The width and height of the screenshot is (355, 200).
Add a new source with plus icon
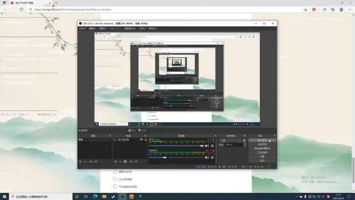(115, 162)
